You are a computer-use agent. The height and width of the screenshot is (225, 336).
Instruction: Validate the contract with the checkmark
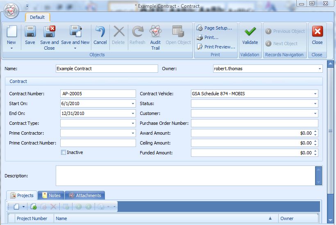250,32
